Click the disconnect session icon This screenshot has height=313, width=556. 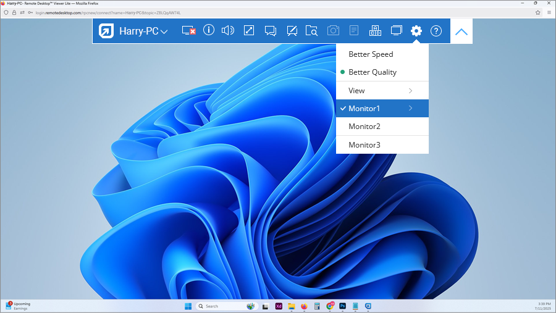189,31
